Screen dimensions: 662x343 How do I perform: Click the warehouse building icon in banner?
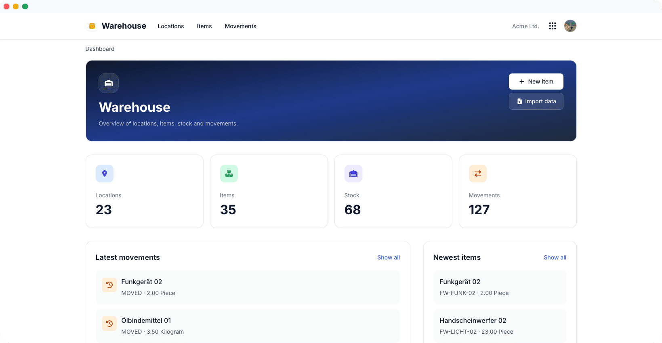tap(109, 83)
